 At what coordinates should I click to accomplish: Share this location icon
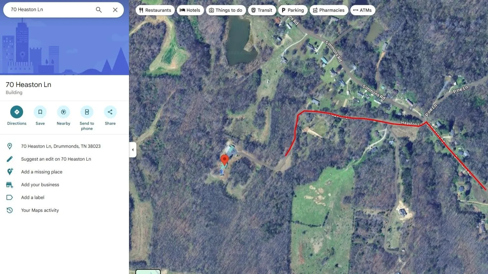coord(110,112)
